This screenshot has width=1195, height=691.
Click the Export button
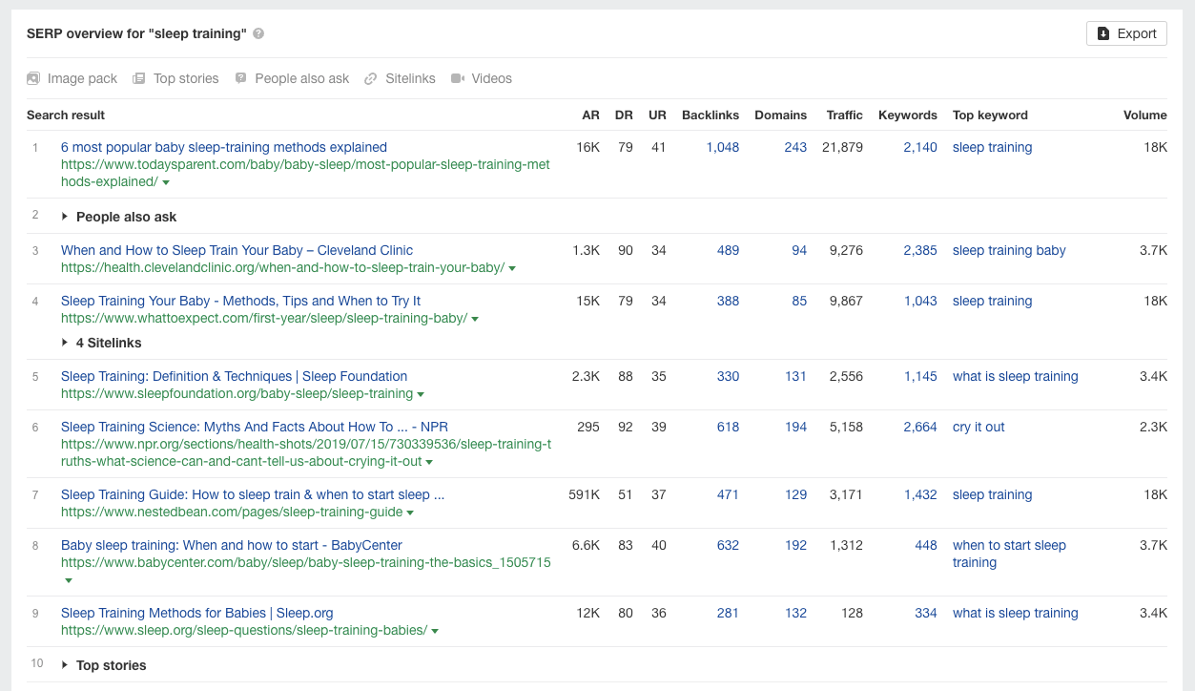1126,32
